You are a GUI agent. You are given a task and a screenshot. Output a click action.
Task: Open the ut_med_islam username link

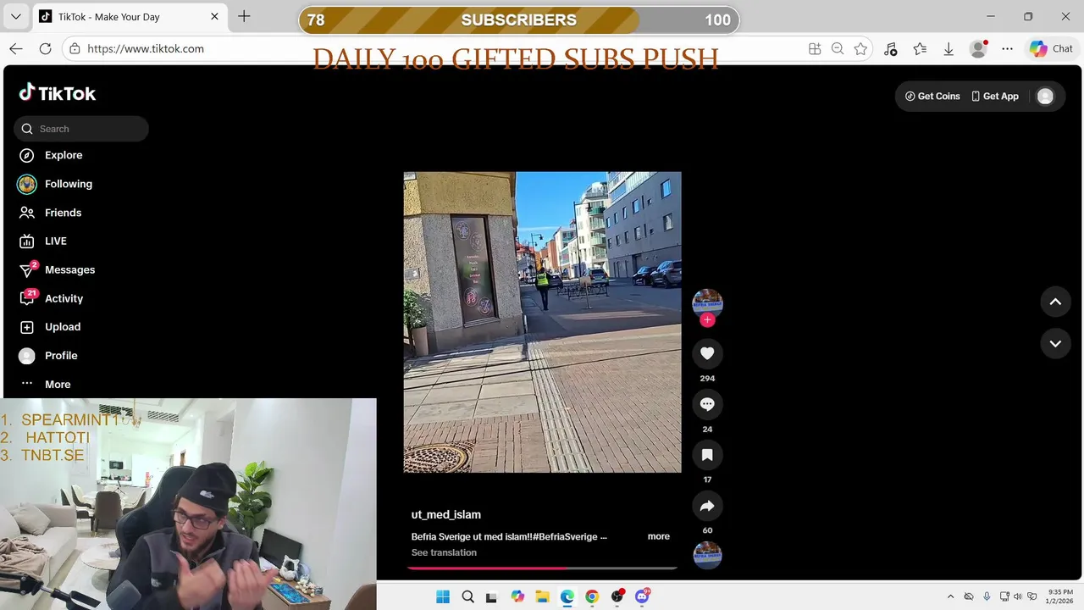(446, 514)
